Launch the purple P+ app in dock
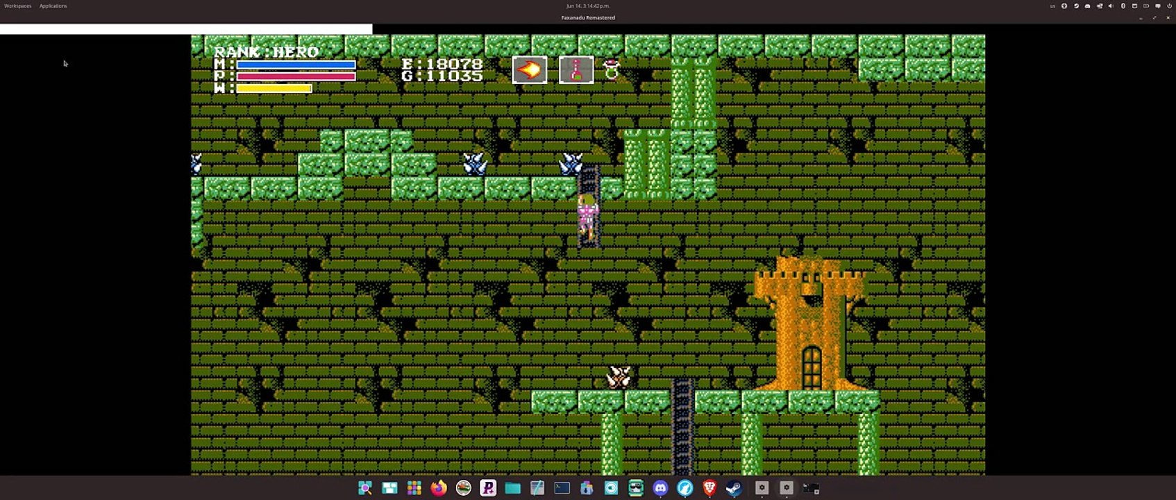 tap(488, 488)
